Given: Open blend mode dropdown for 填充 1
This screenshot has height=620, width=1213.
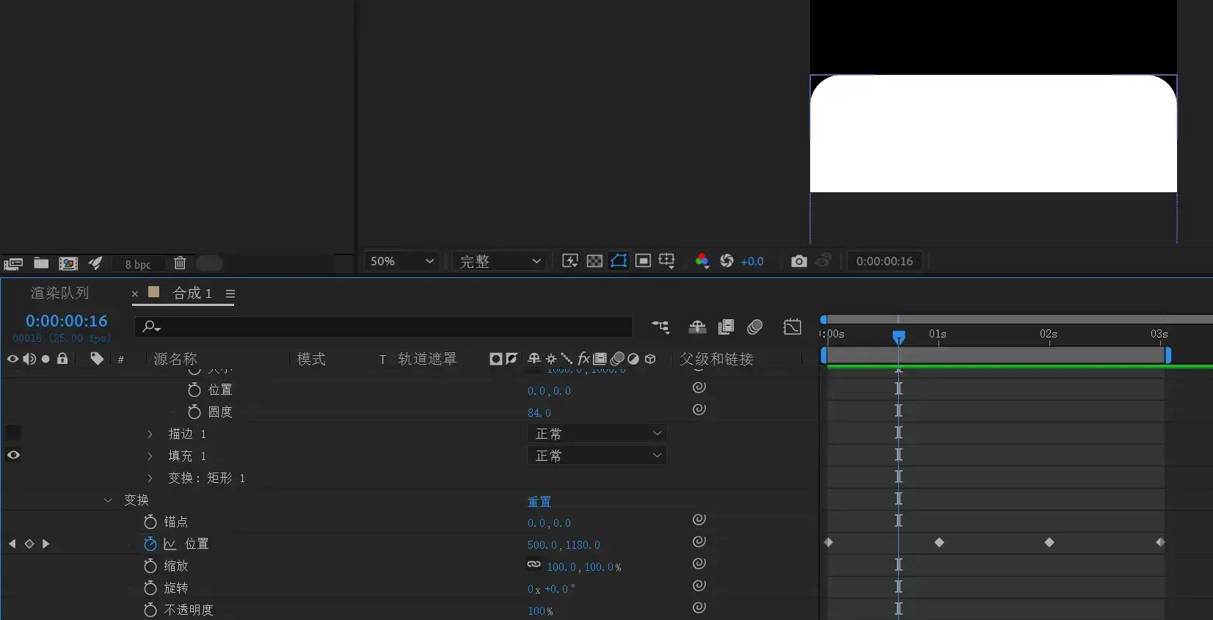Looking at the screenshot, I should (x=597, y=456).
